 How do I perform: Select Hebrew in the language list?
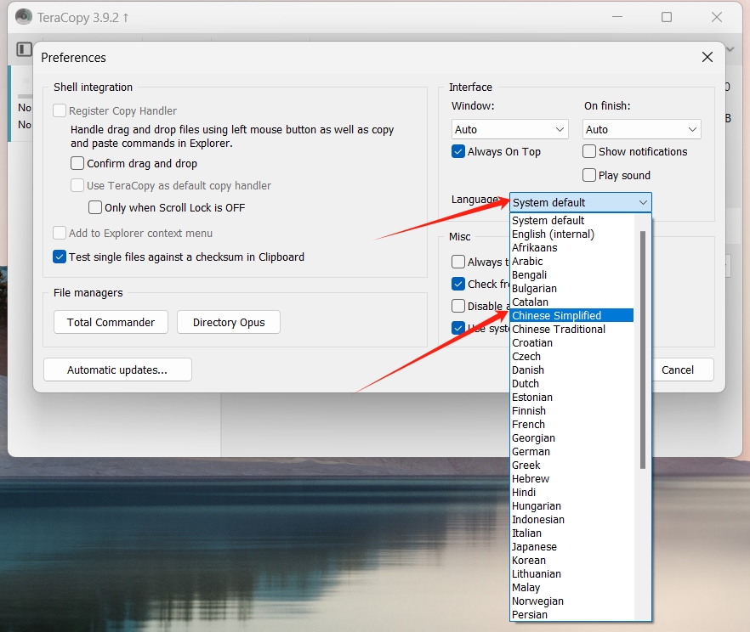pyautogui.click(x=572, y=479)
